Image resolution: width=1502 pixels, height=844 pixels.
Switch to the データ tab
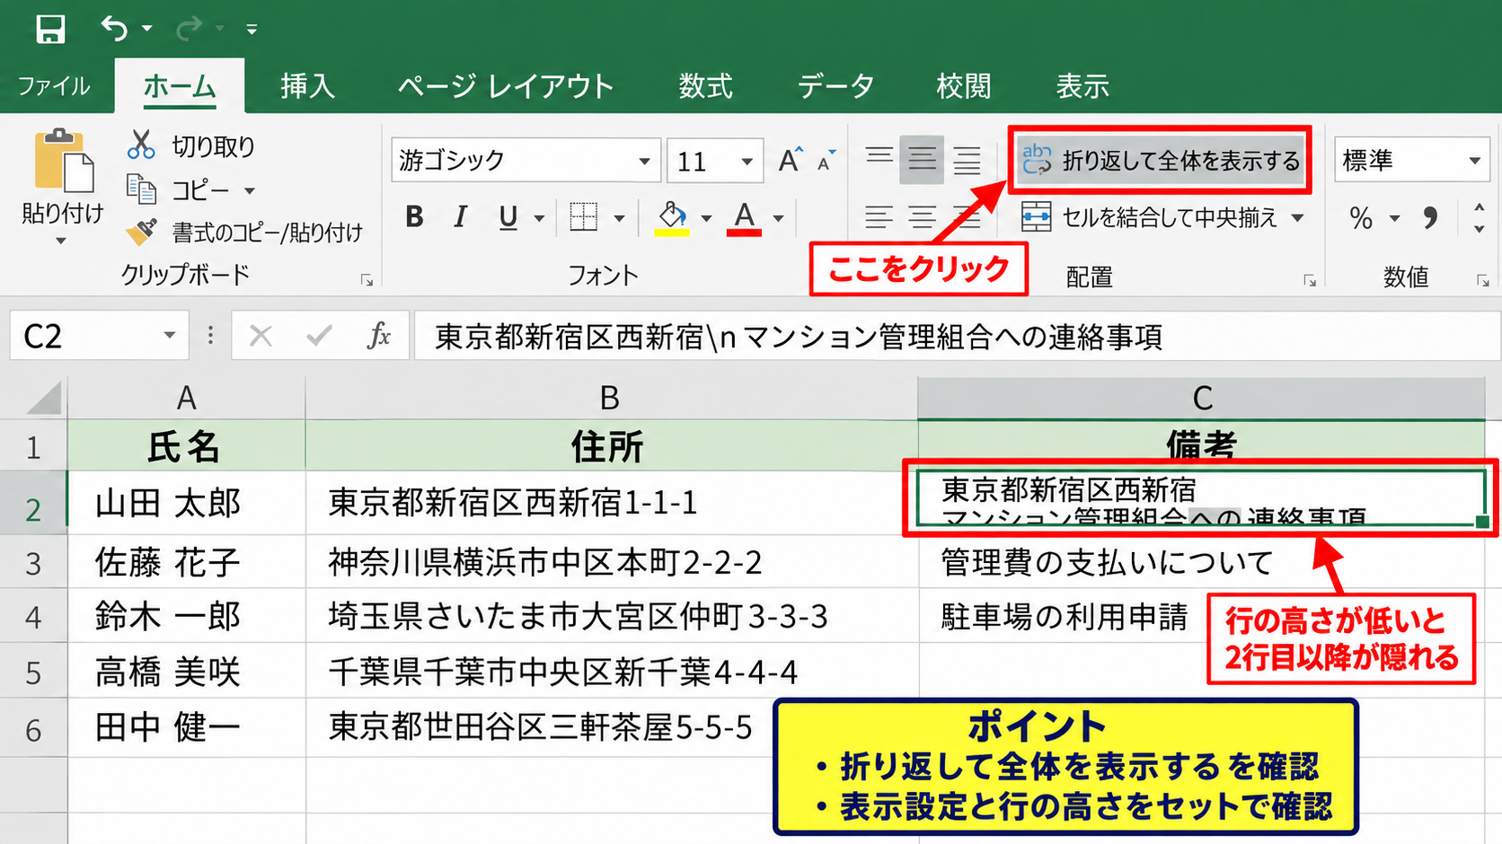(x=835, y=86)
